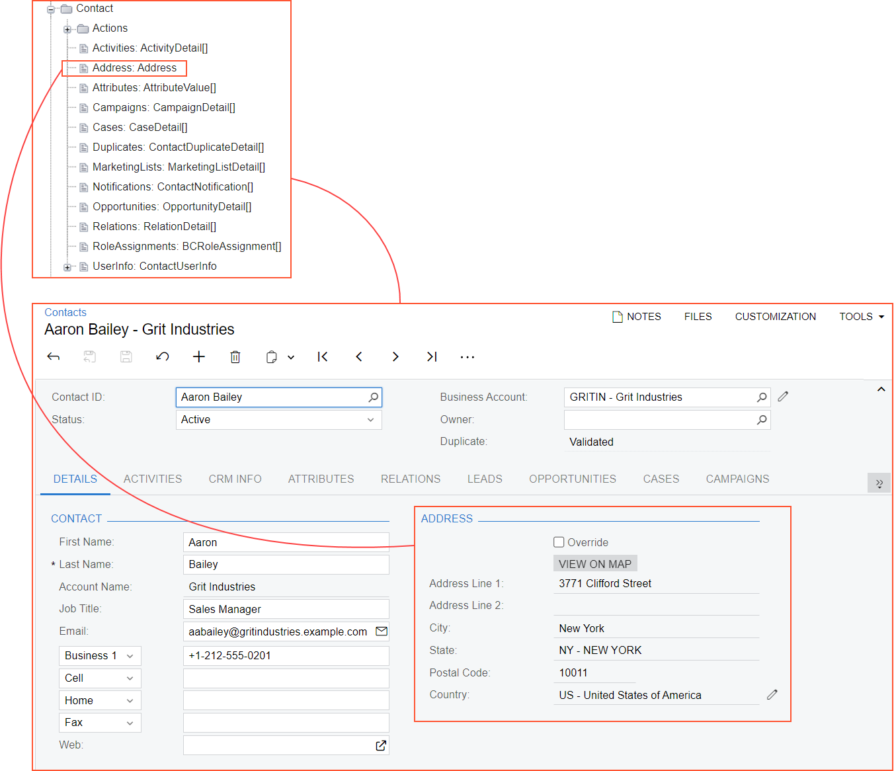The width and height of the screenshot is (894, 771).
Task: Go to next record arrow
Action: click(395, 357)
